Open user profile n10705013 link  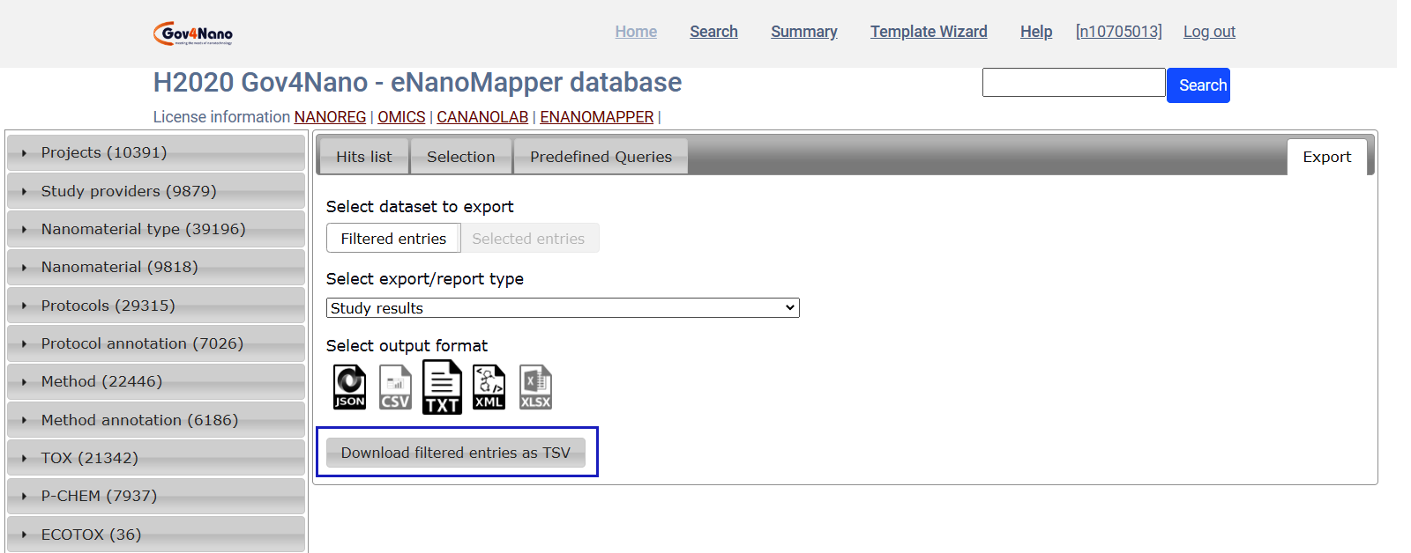click(x=1119, y=32)
